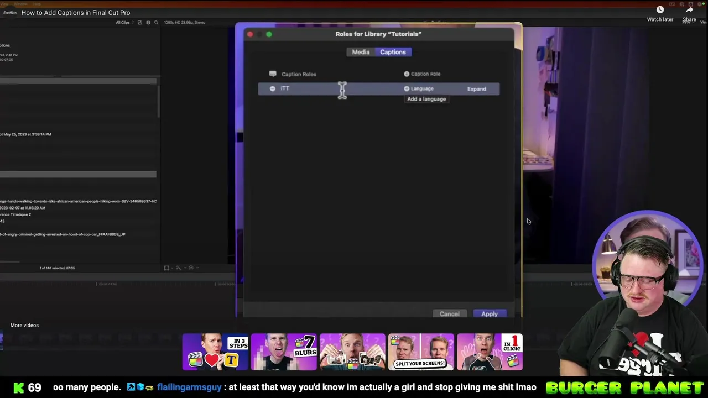Click the filmstrip list view icon in browser
The height and width of the screenshot is (398, 708).
coord(148,23)
